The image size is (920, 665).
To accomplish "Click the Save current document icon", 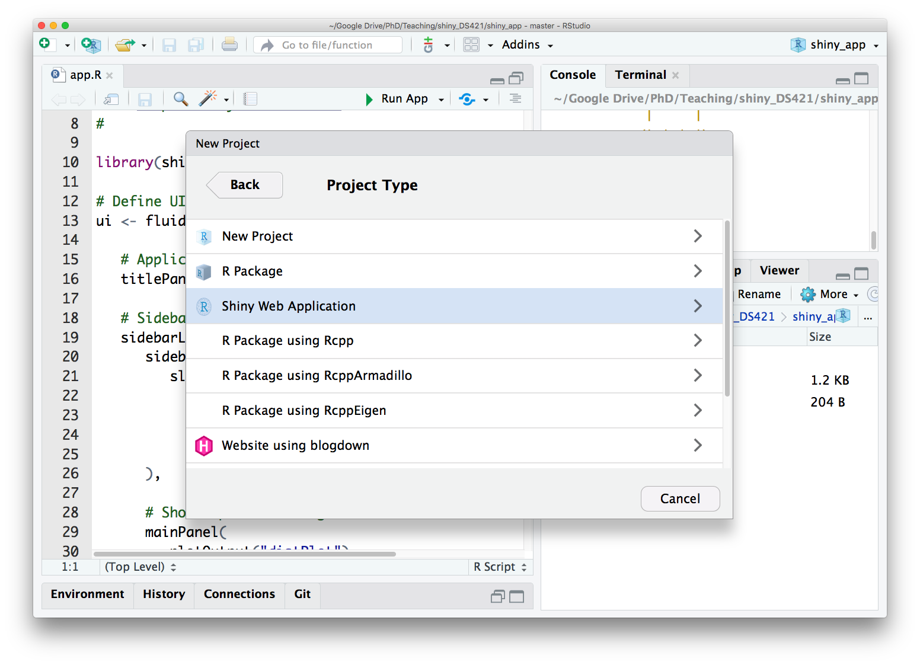I will [x=170, y=44].
